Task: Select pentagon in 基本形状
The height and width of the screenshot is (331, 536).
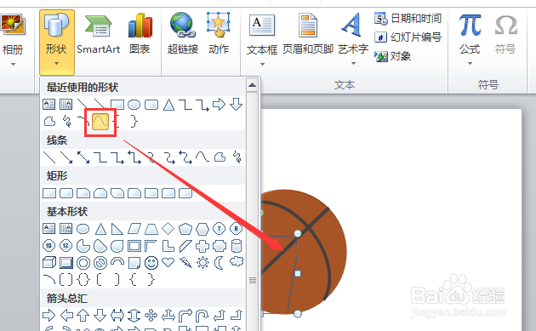Action: 185,228
